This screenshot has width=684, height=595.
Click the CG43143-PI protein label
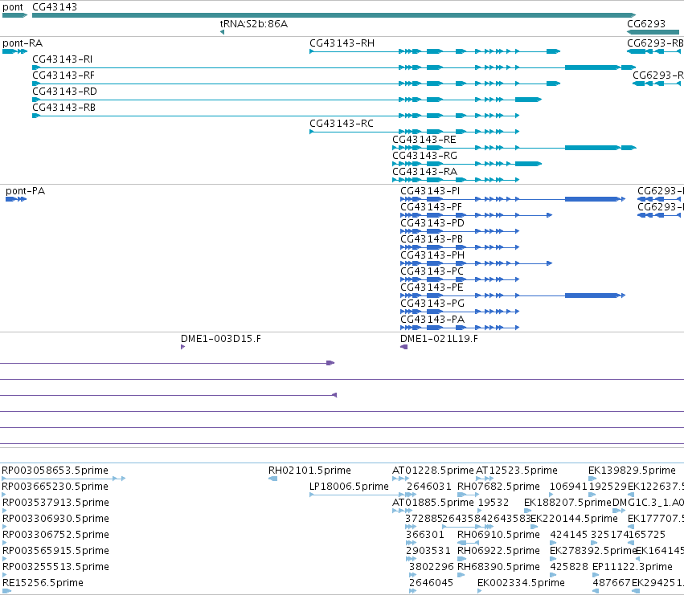430,191
